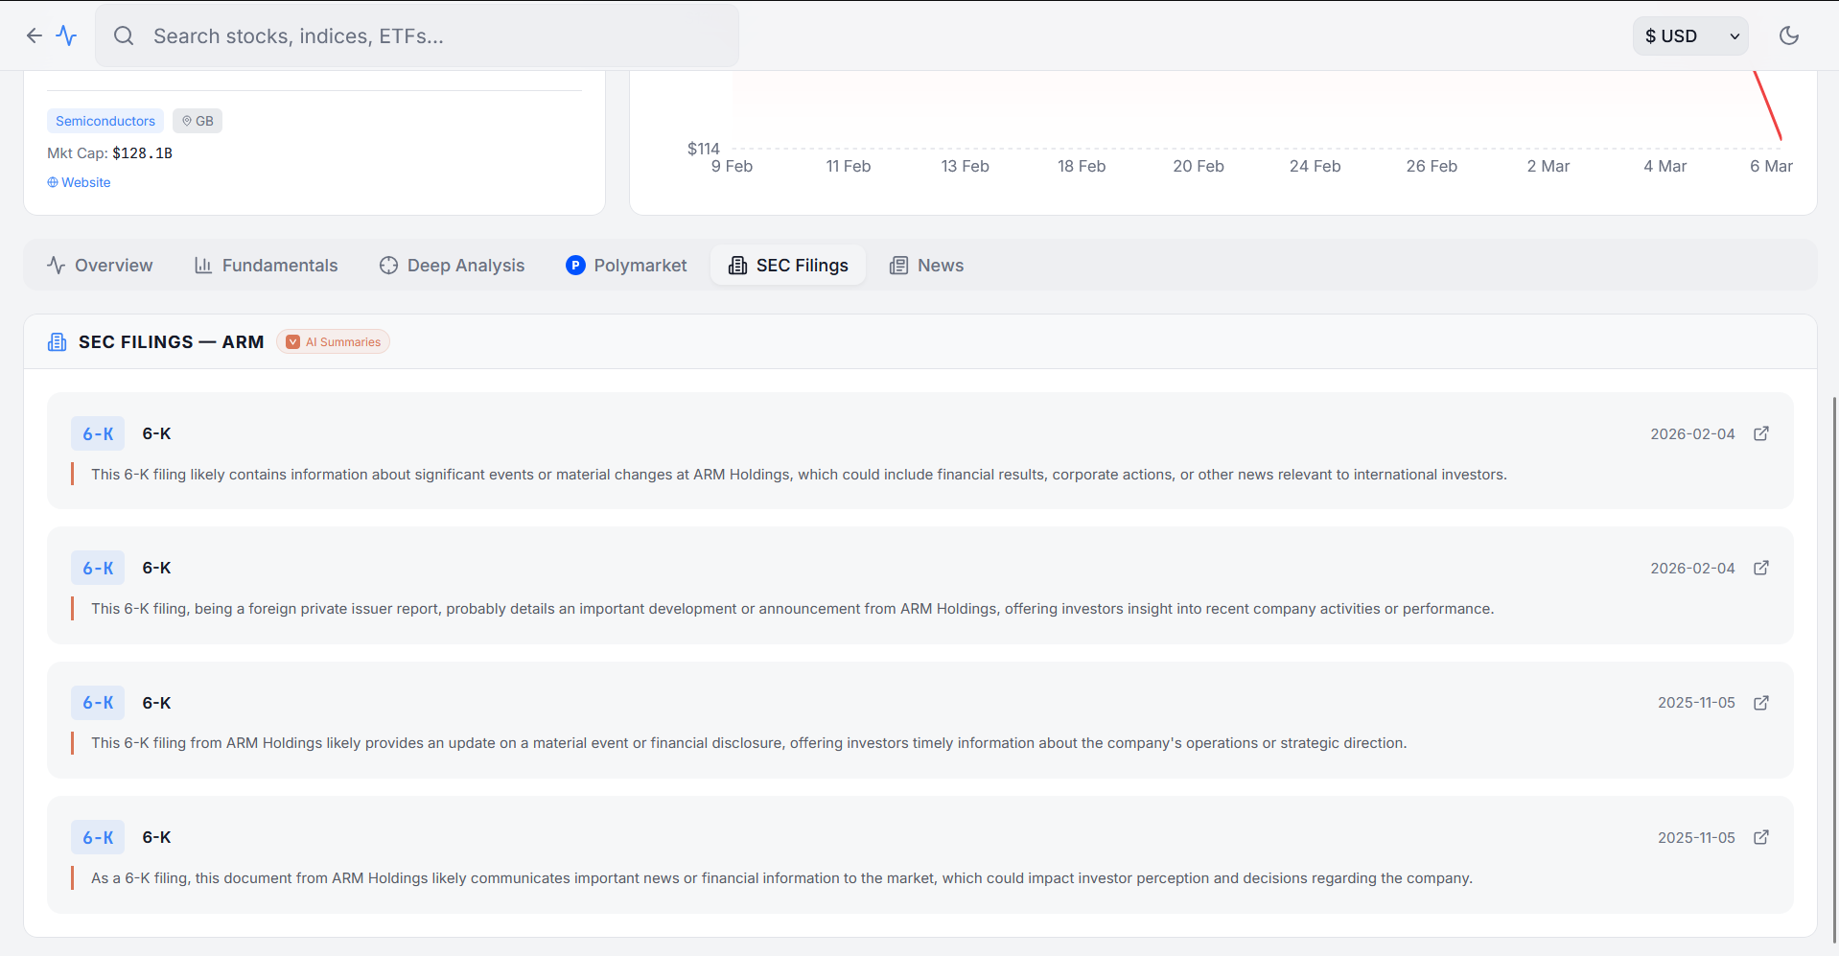Switch to the News tab
Screen dimensions: 1839x956
[x=926, y=266]
